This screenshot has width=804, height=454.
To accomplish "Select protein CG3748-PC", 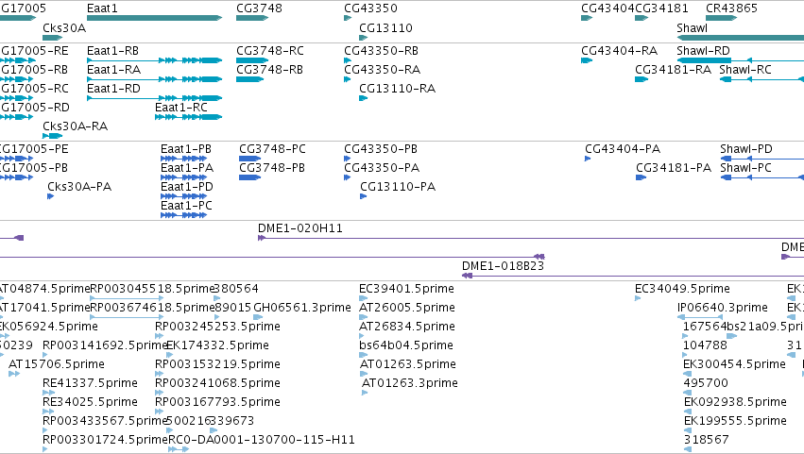I will coord(272,149).
